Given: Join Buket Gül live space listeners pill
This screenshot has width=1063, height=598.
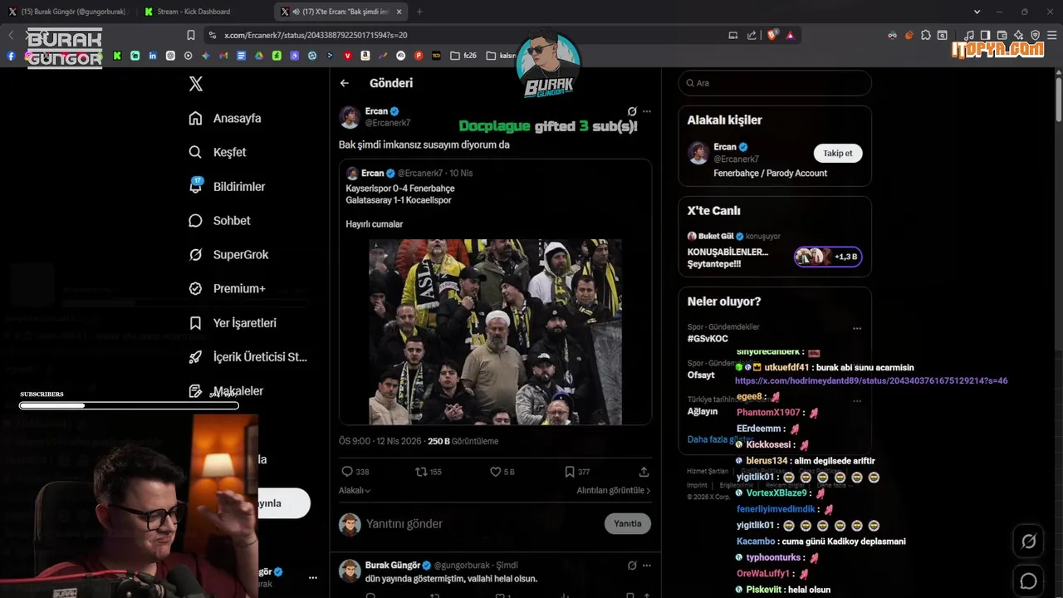Looking at the screenshot, I should click(828, 257).
